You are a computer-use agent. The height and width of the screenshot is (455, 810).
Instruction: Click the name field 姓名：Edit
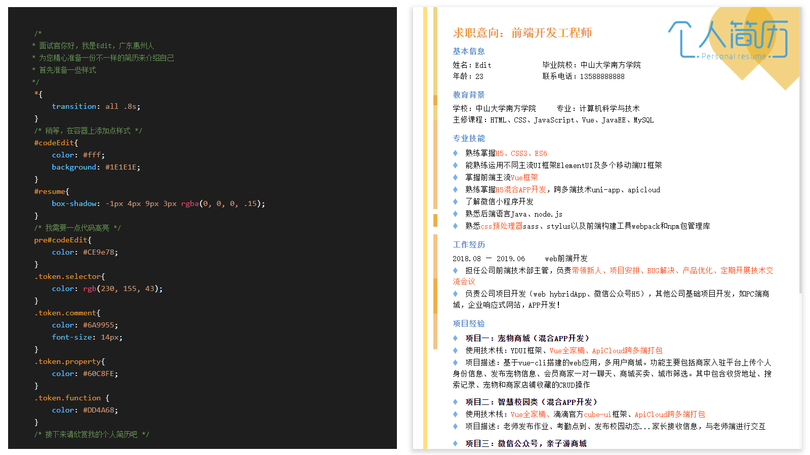pos(472,65)
